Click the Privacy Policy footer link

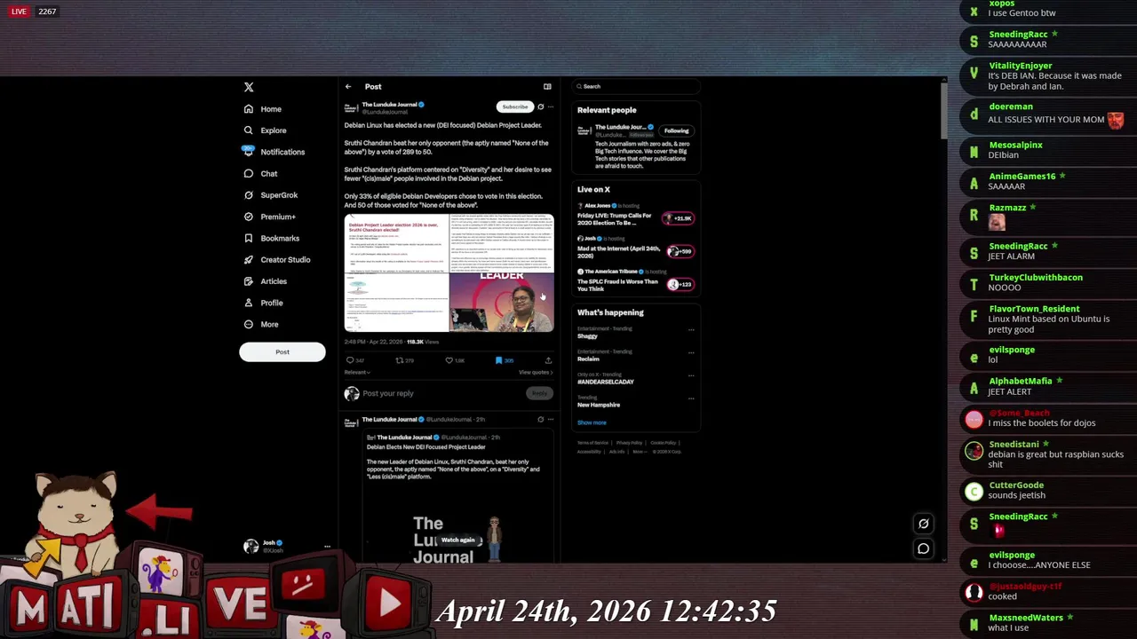(x=629, y=443)
